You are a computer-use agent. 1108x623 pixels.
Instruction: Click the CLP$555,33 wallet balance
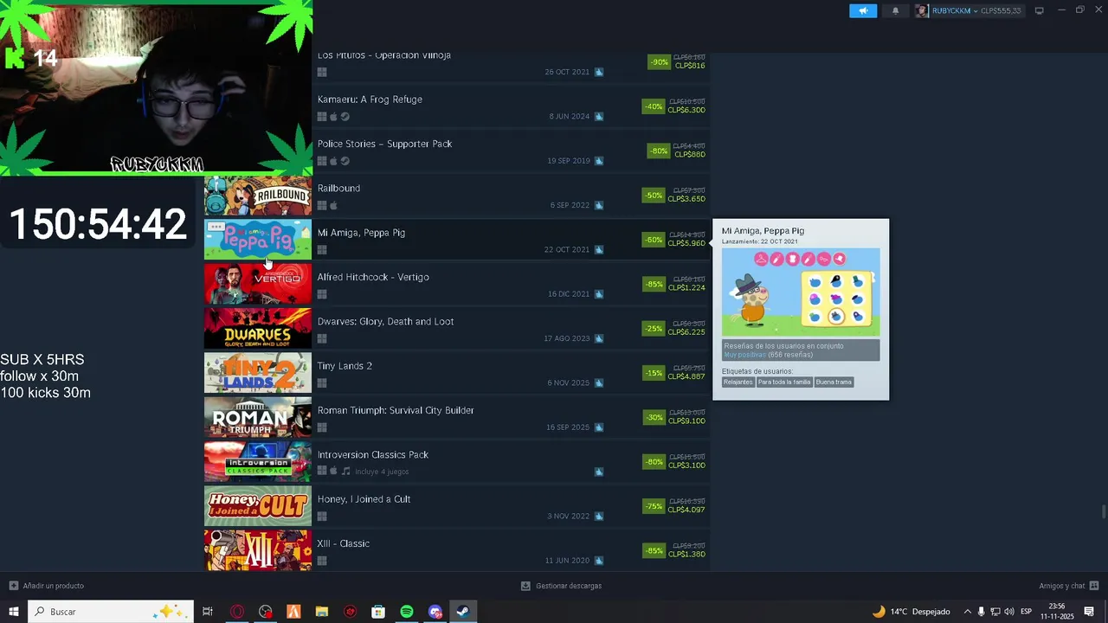coord(1001,10)
